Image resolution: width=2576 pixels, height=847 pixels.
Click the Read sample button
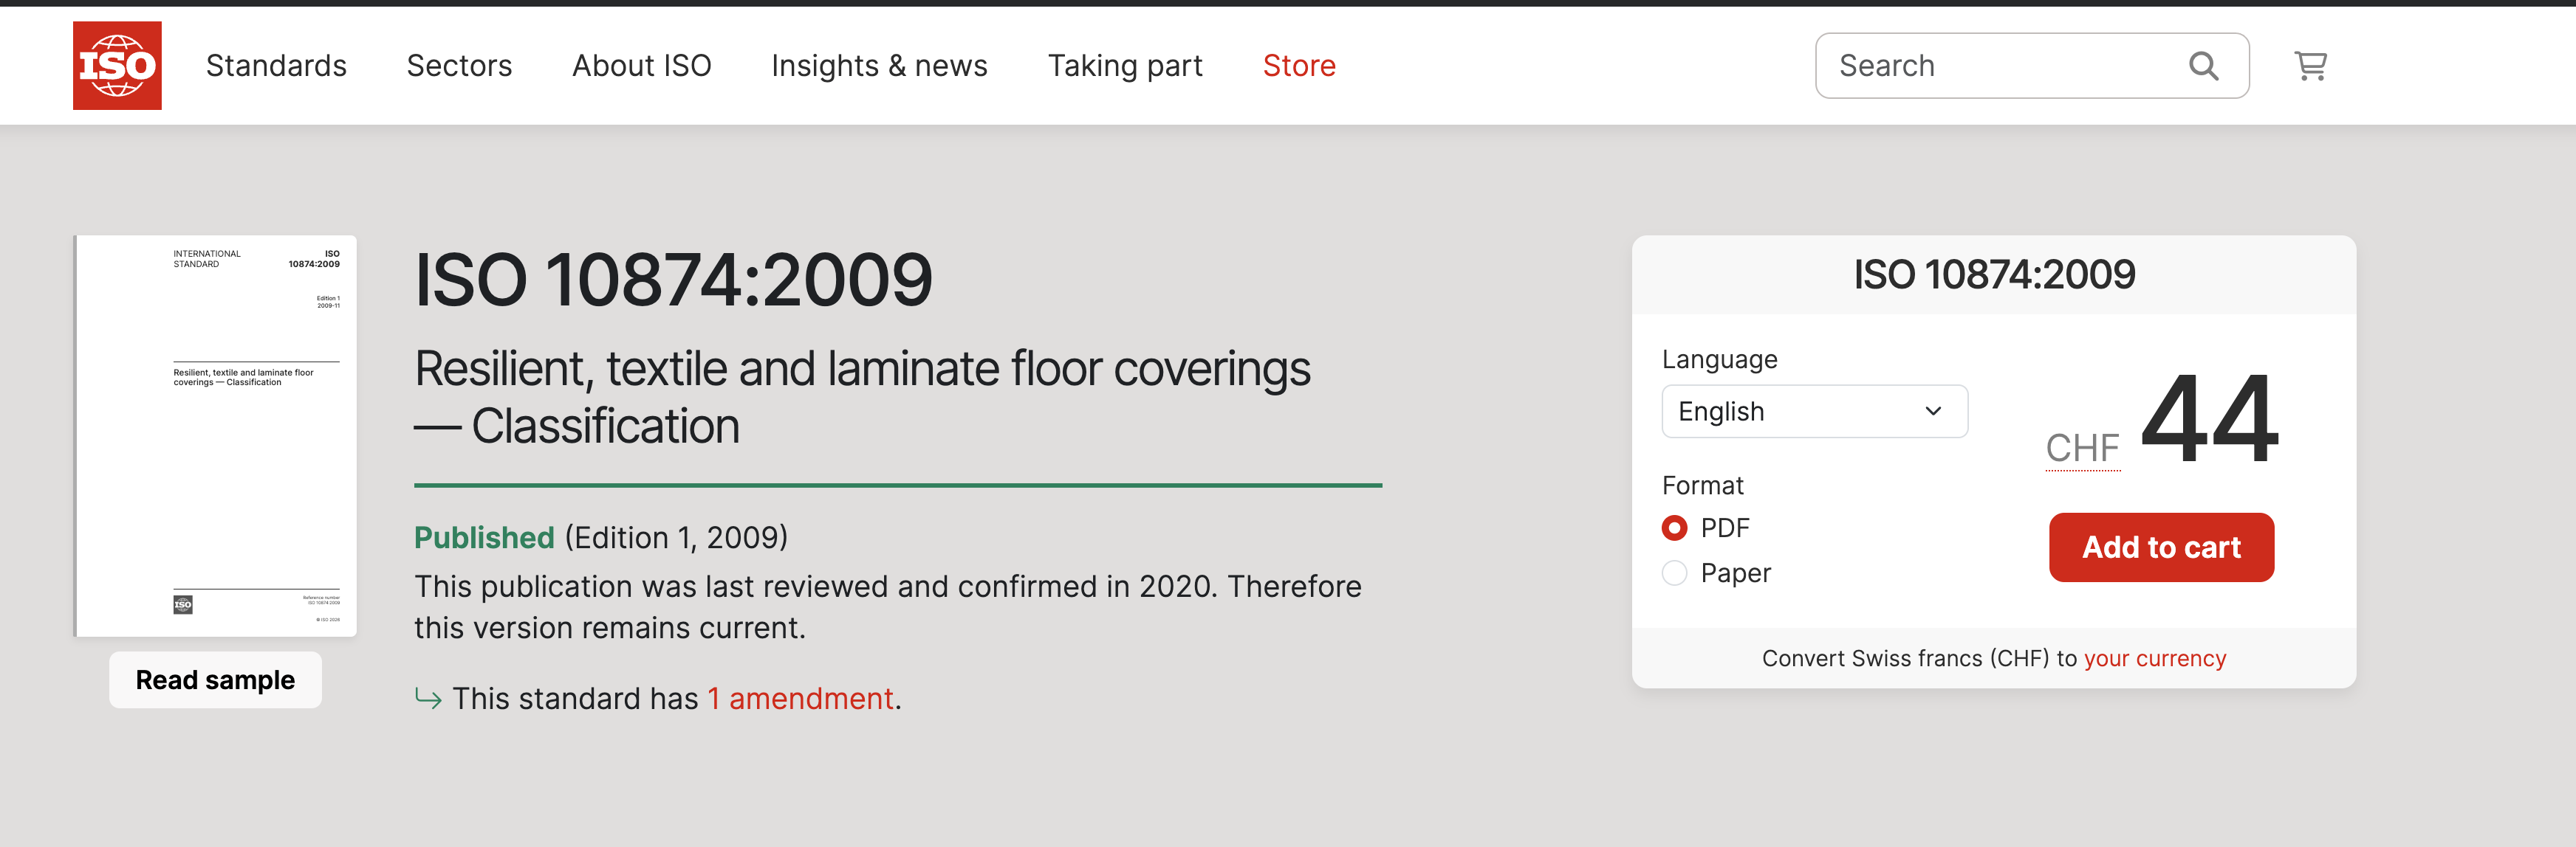pos(215,680)
